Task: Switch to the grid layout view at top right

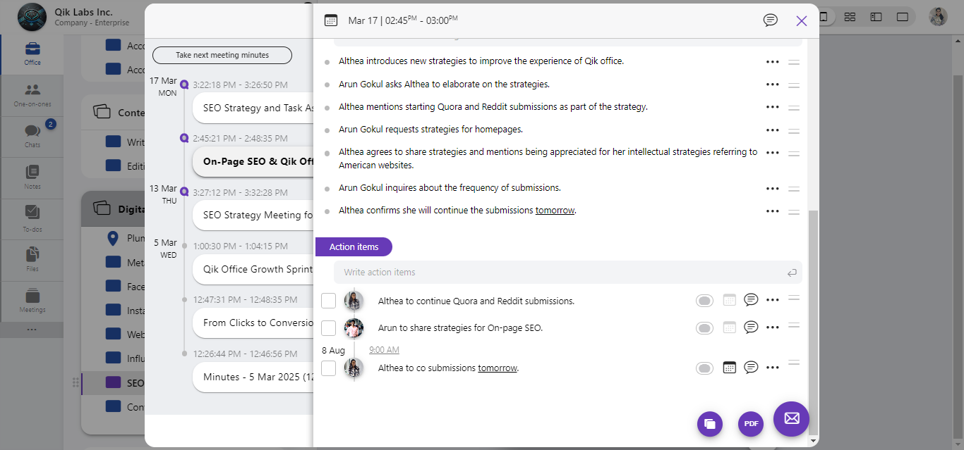Action: tap(850, 15)
